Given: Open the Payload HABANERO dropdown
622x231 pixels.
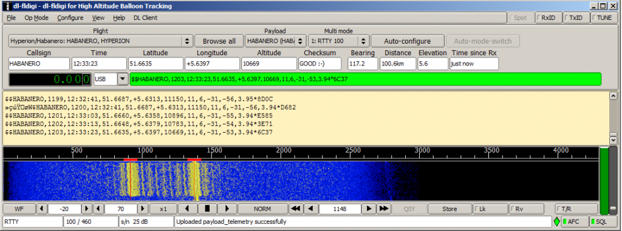Looking at the screenshot, I should point(301,41).
